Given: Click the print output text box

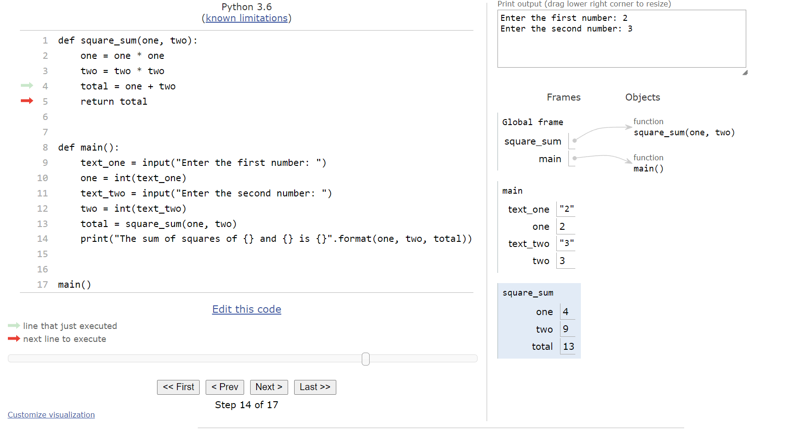Looking at the screenshot, I should (x=622, y=39).
